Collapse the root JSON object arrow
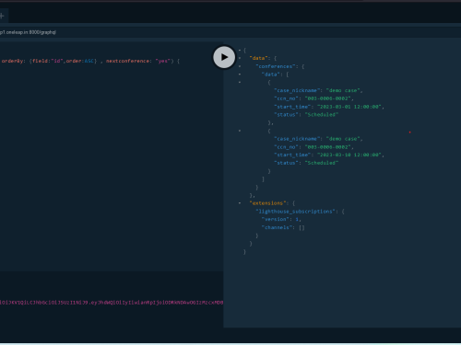This screenshot has height=345, width=461. coord(240,50)
